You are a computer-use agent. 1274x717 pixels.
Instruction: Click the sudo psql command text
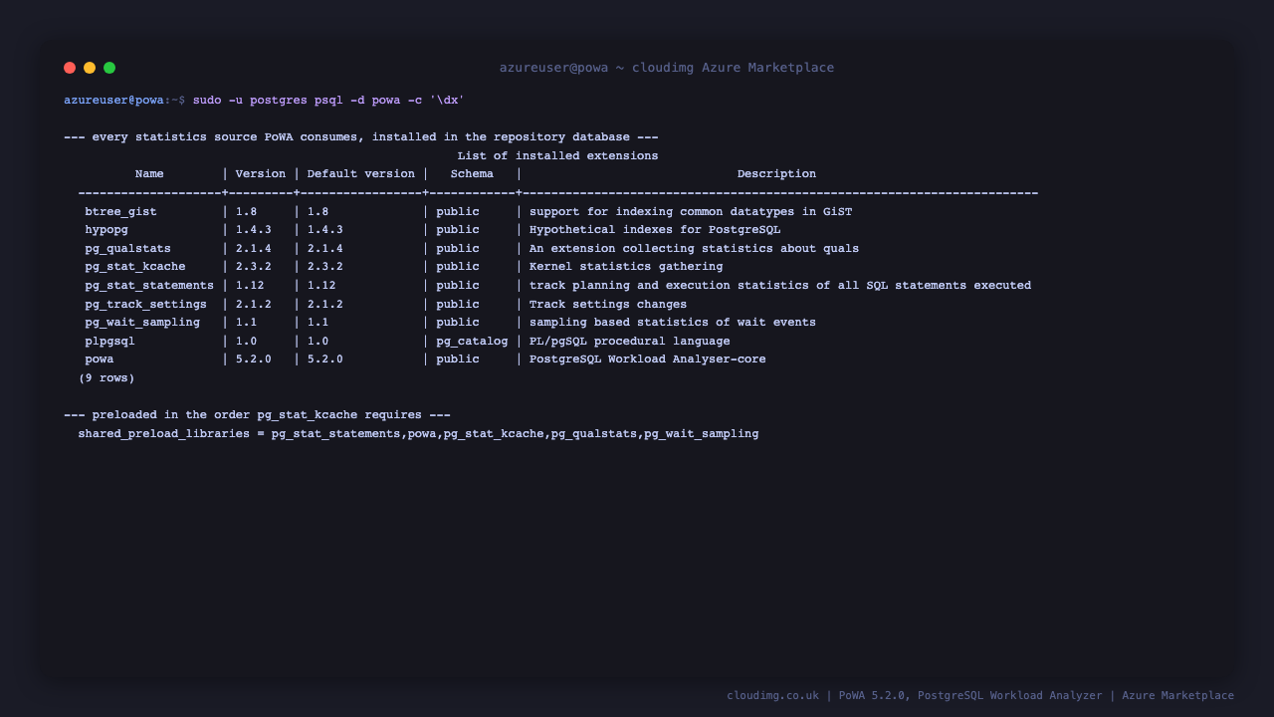point(328,101)
